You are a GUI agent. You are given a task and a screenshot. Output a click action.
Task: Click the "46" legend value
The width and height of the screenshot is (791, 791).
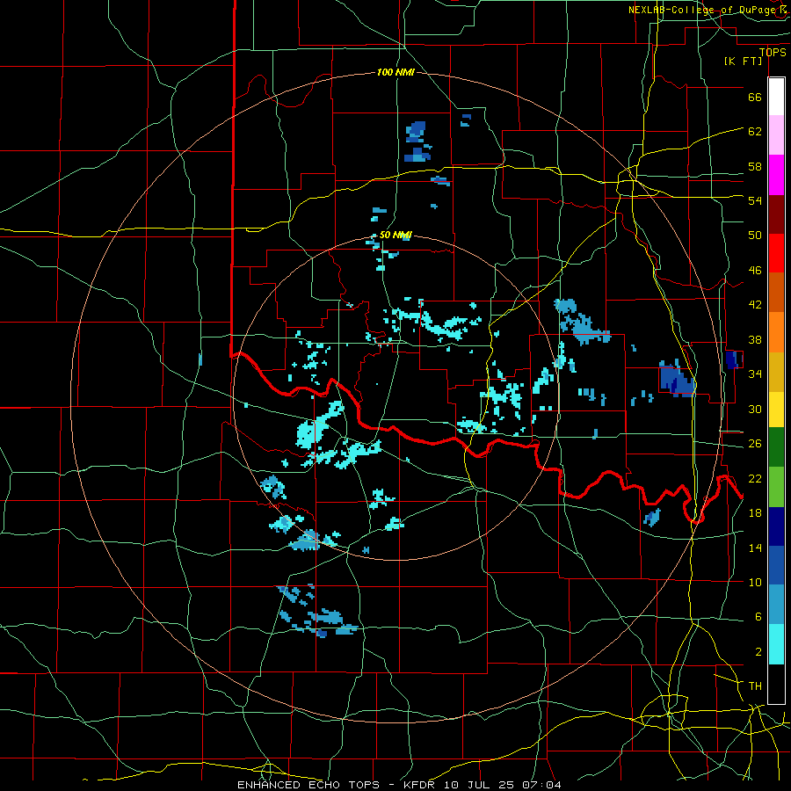755,270
